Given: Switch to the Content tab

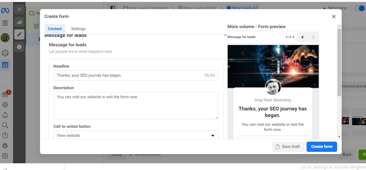Looking at the screenshot, I should point(55,29).
